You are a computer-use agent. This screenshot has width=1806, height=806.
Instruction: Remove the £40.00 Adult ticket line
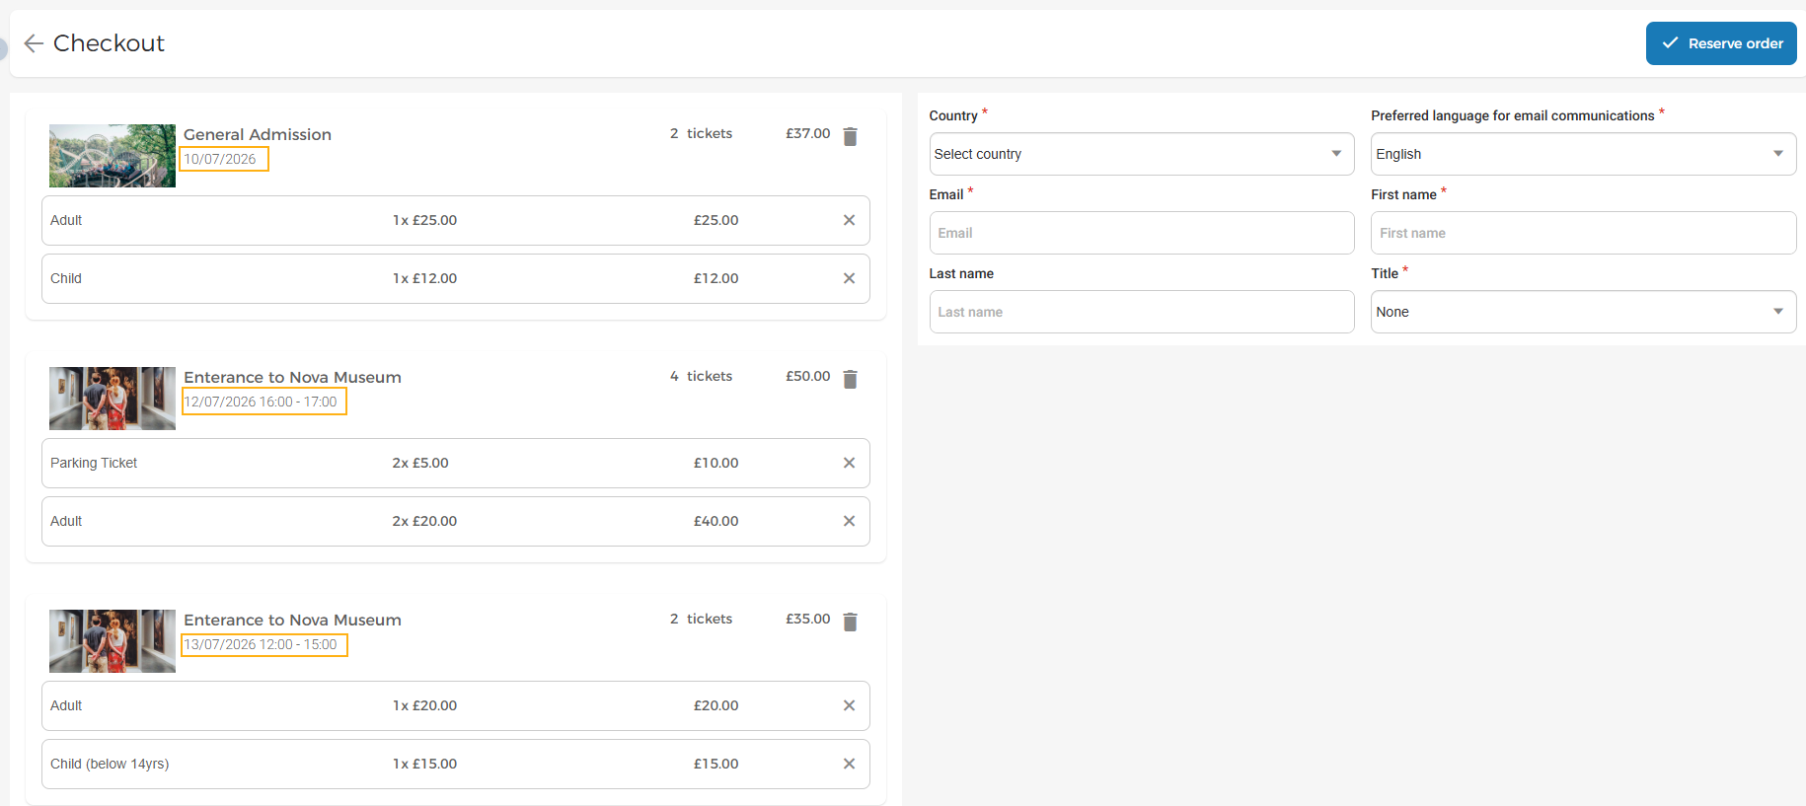(x=849, y=521)
